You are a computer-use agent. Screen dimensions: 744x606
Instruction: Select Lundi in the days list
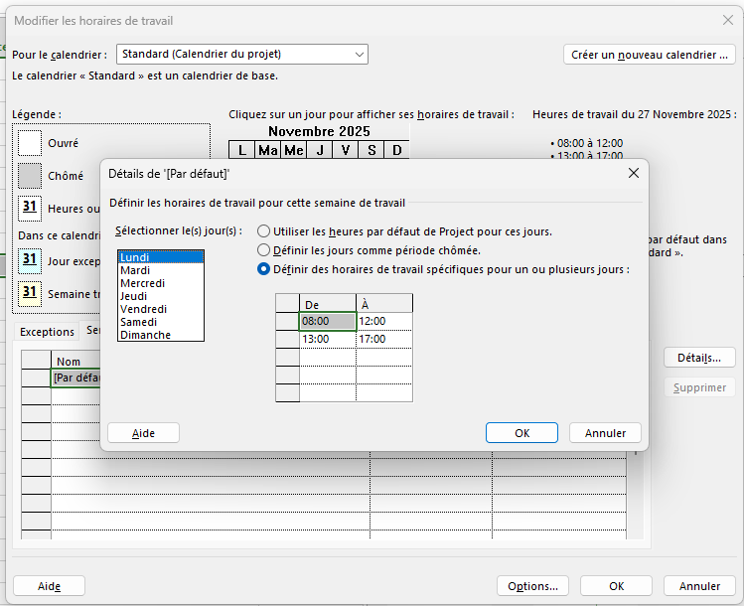(x=159, y=257)
